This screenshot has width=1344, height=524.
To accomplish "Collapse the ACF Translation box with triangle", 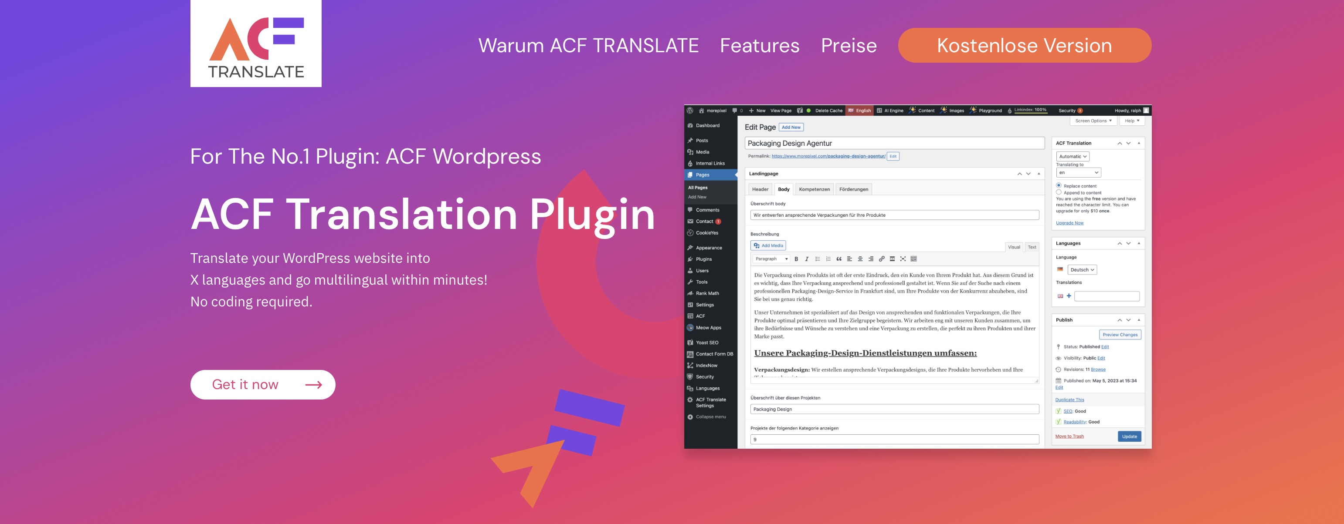I will coord(1138,143).
